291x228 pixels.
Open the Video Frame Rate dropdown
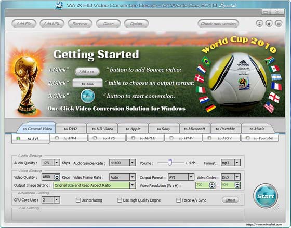click(133, 177)
